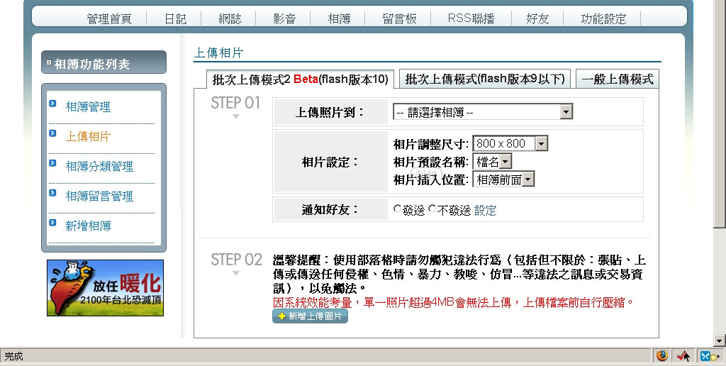Open RSS聯播 in top navigation
Screen dimensions: 726x366
471,19
